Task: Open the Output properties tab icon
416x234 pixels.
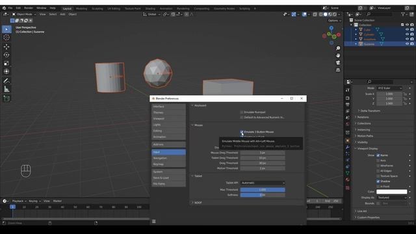Action: coord(348,105)
